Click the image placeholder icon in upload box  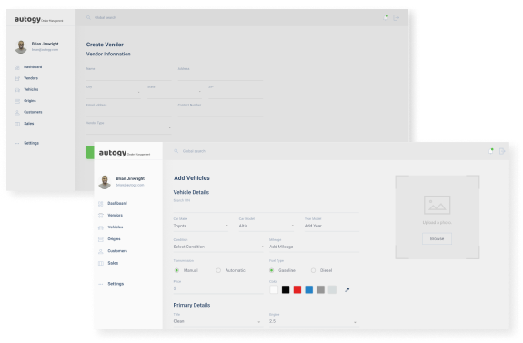click(437, 205)
